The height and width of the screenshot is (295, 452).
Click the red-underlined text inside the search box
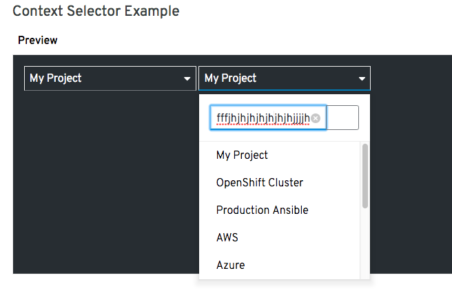[262, 118]
